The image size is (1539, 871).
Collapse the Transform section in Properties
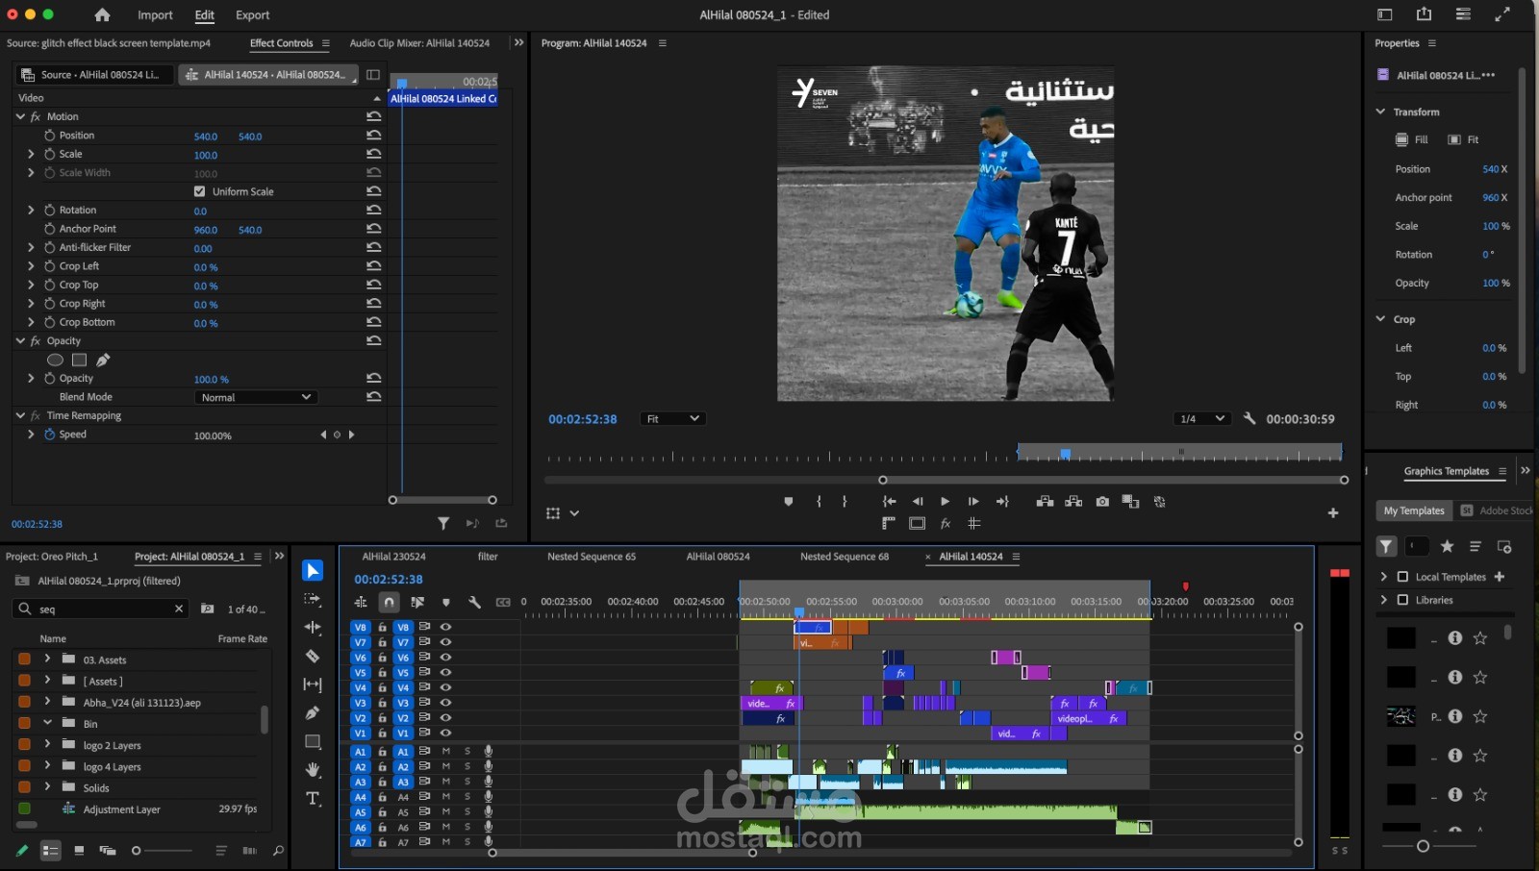(1380, 112)
